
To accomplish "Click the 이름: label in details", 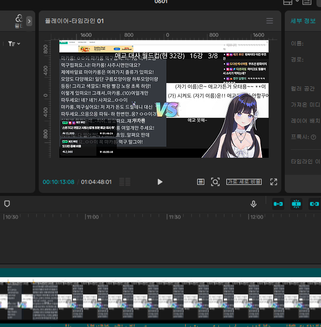I will [297, 43].
